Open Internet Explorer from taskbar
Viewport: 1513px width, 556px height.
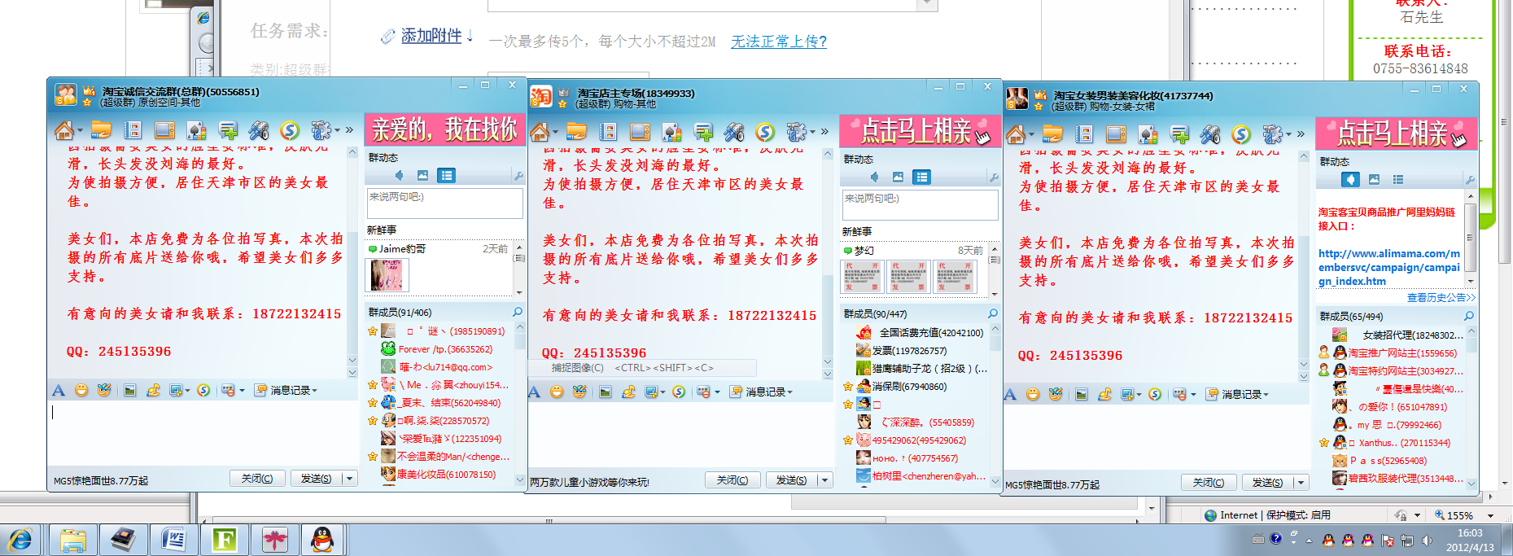click(x=20, y=540)
